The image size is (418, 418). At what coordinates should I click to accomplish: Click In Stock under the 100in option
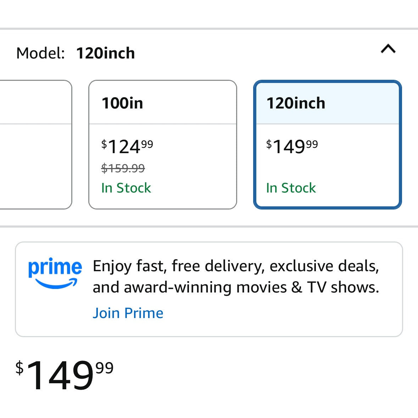[126, 188]
